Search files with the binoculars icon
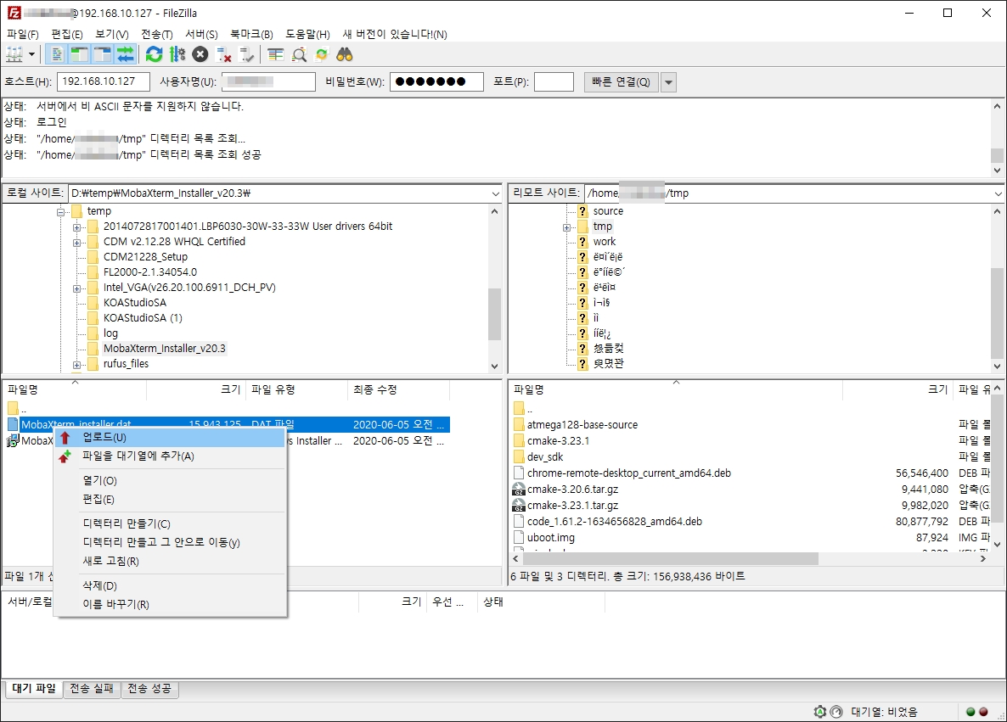This screenshot has width=1007, height=722. click(345, 54)
